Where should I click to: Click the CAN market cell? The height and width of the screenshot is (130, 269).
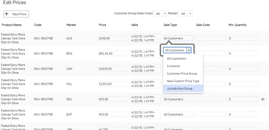69,69
